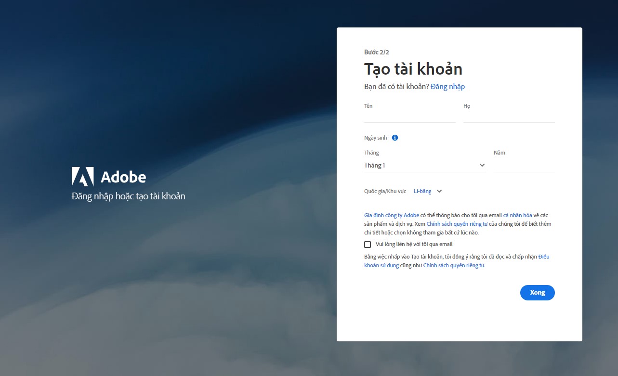Click the chevron arrow next to Li-băng
Screen dimensions: 618x376
pos(439,191)
